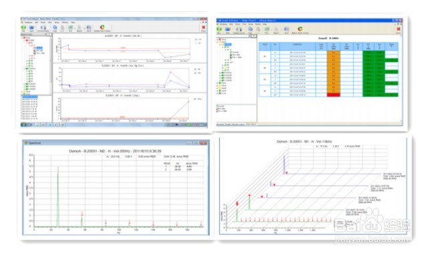The image size is (436, 254).
Task: Click Windows Start button in trend window taskbar
Action: (23, 125)
